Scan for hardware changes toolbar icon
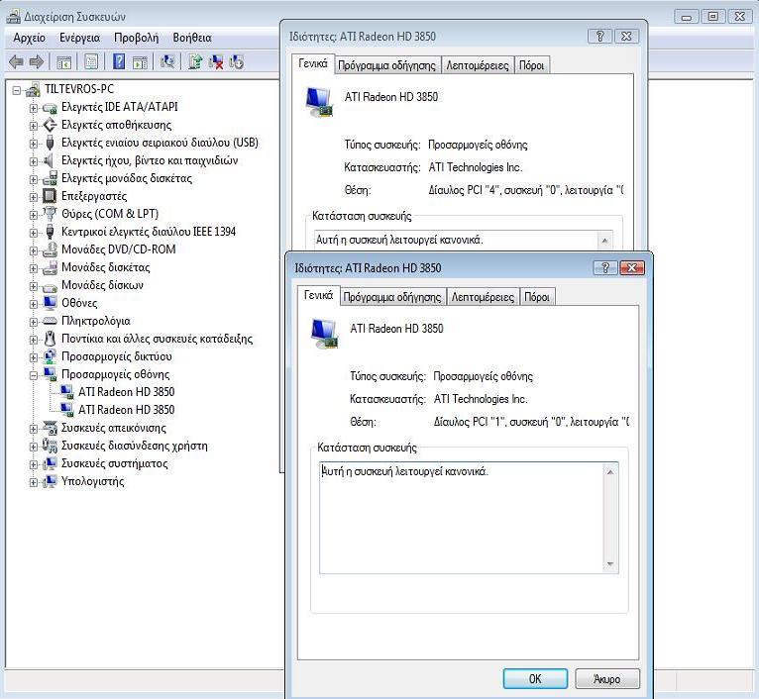 167,61
